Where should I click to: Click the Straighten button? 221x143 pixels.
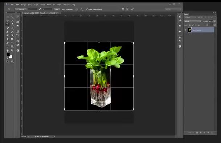click(68, 9)
